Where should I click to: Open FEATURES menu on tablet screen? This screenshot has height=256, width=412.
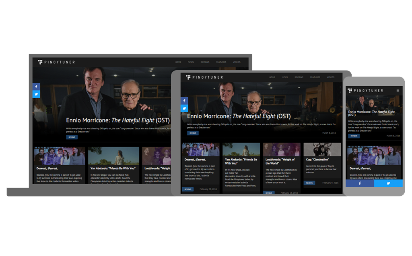pyautogui.click(x=315, y=77)
